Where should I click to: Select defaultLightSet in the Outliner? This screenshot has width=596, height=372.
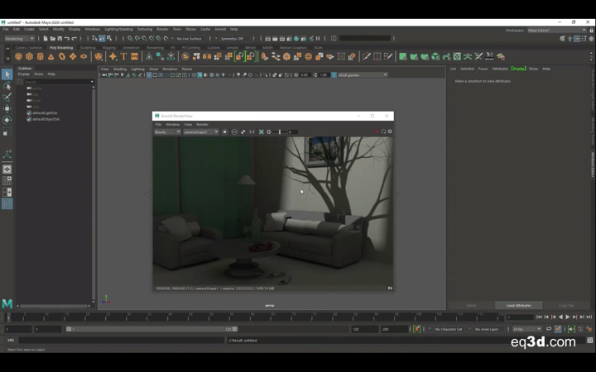[45, 113]
